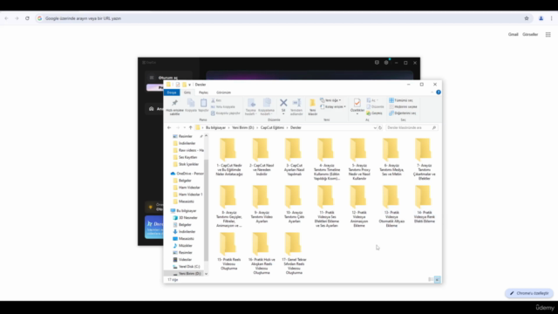Screen dimensions: 558x314
Task: Click the Yapıştır clipboard icon
Action: (x=203, y=103)
